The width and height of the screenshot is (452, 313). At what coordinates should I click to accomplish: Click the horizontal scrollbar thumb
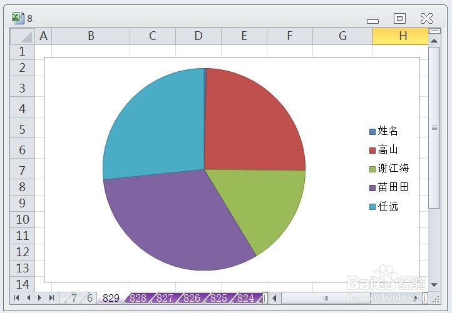(x=326, y=298)
